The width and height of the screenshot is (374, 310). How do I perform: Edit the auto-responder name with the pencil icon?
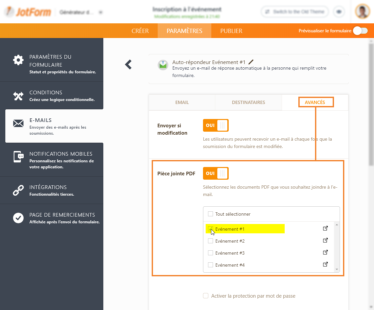tap(251, 62)
